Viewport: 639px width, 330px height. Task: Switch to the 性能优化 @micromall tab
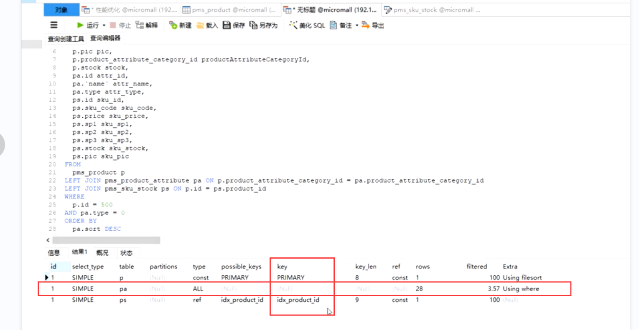click(x=130, y=10)
